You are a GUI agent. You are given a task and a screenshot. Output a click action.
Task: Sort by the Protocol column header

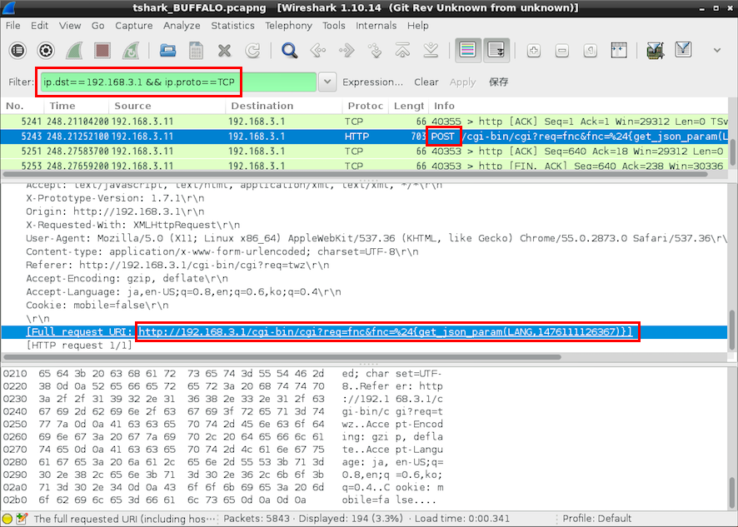(365, 106)
